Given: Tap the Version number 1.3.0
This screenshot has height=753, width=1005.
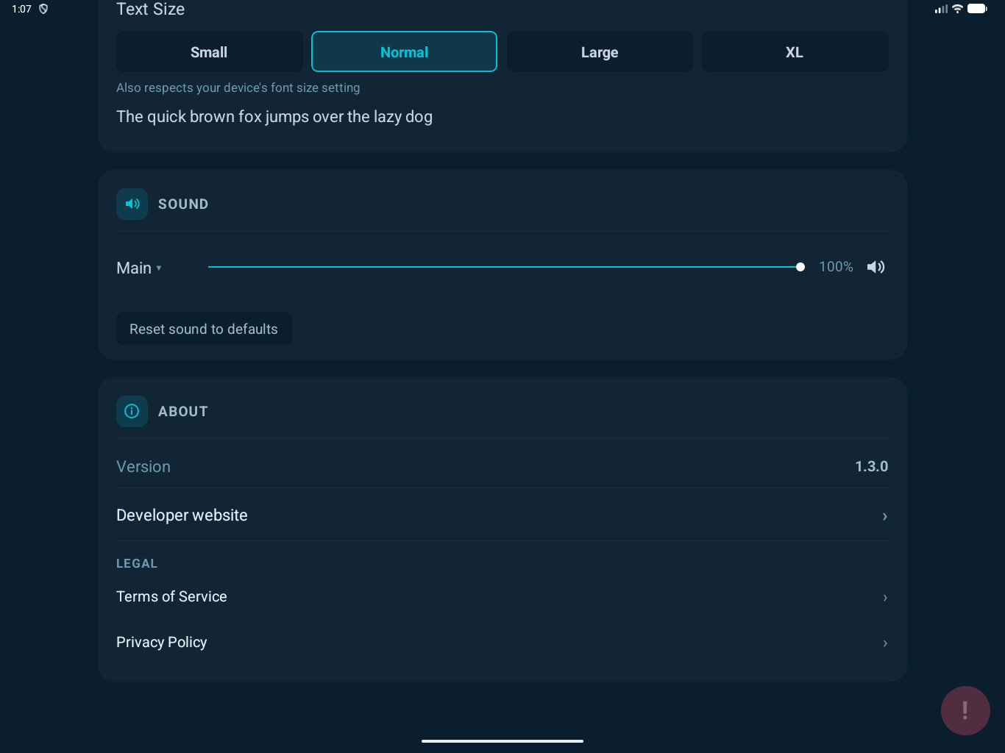Looking at the screenshot, I should point(871,467).
